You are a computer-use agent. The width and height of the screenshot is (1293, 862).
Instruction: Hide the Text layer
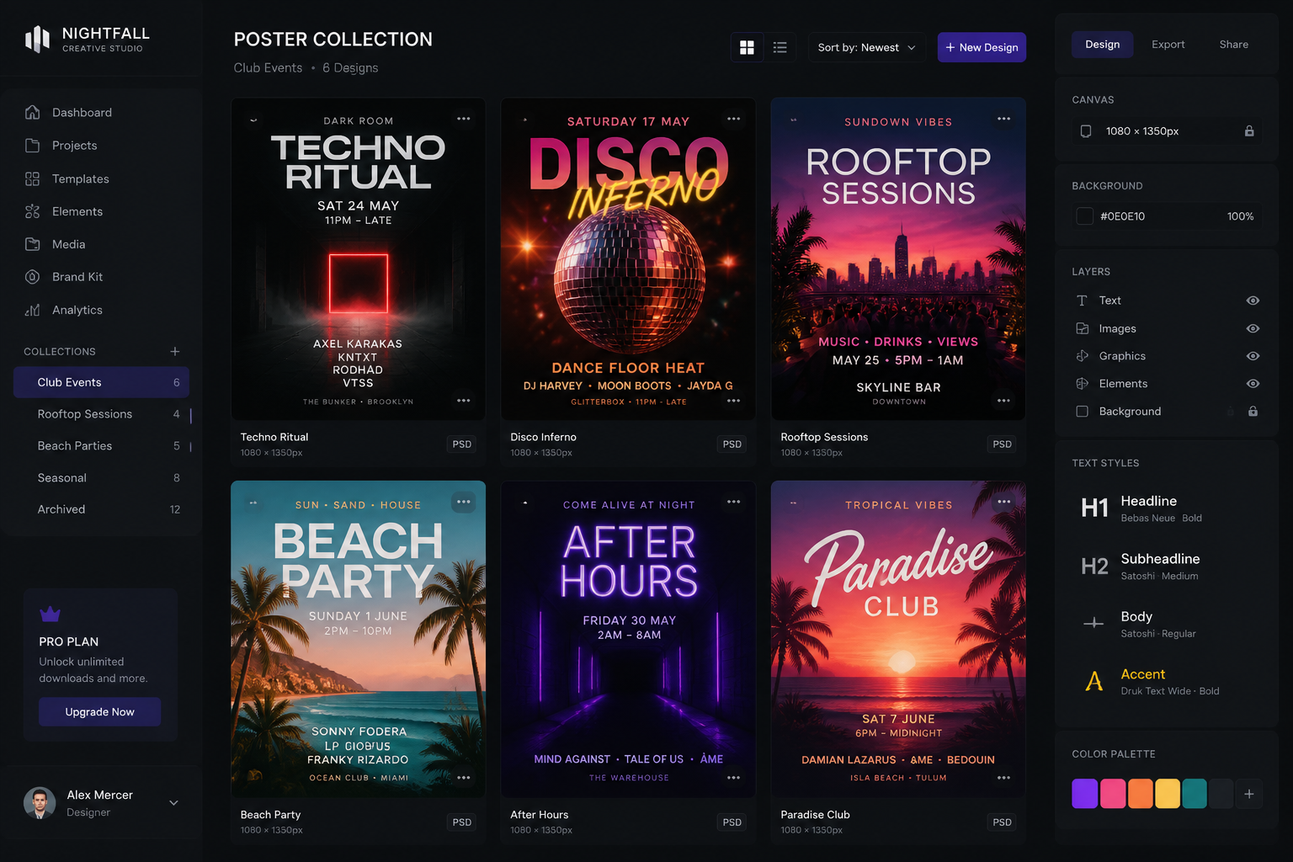click(1253, 301)
